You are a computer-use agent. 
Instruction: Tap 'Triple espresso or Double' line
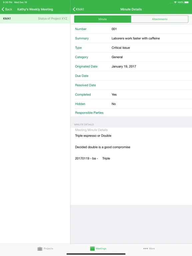click(93, 136)
